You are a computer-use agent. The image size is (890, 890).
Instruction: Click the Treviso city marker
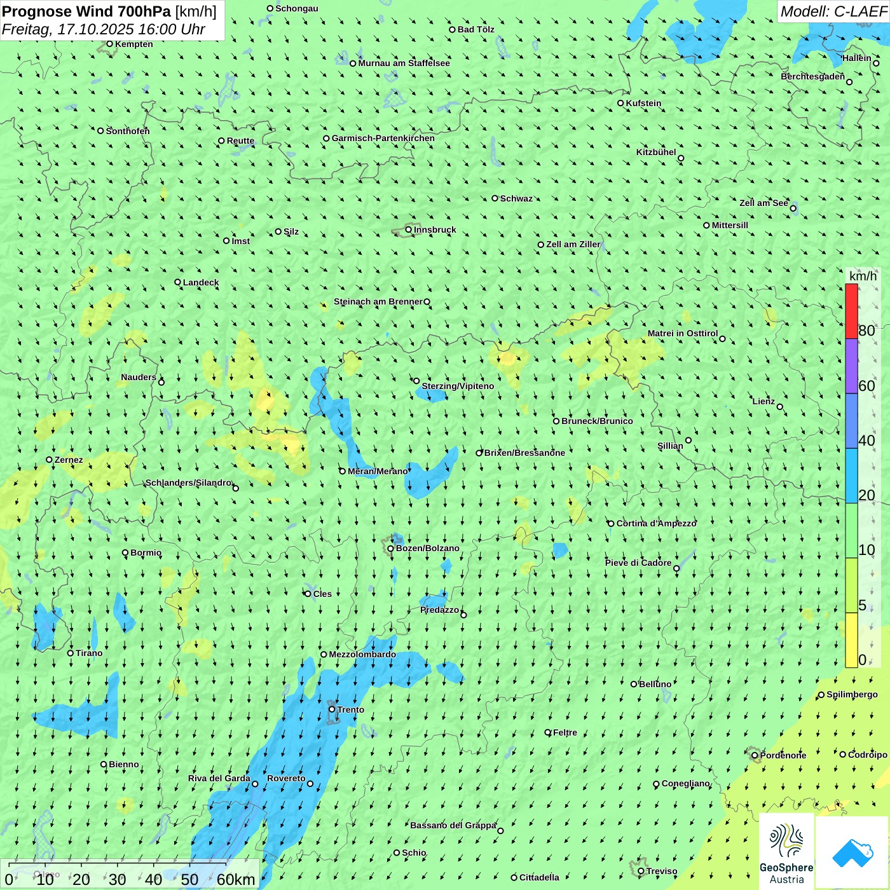click(x=641, y=871)
